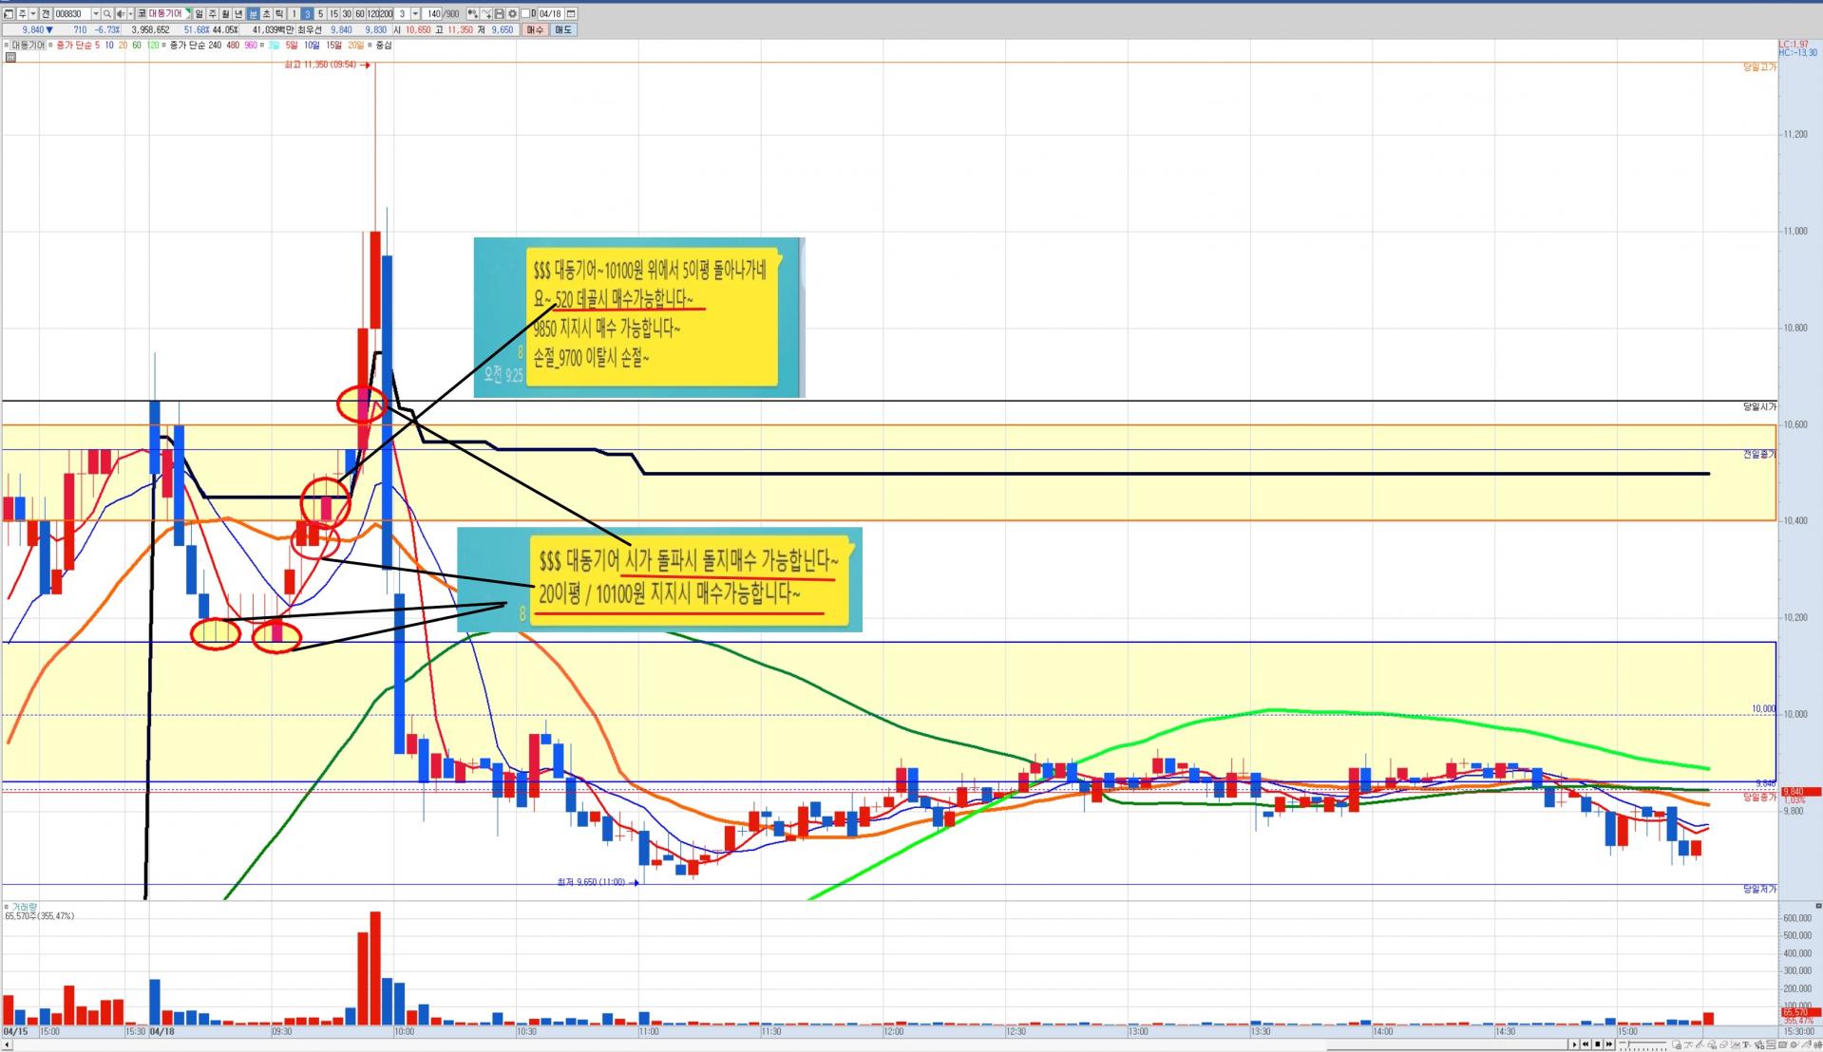Screen dimensions: 1823x1052
Task: Fast-forward the chart replay
Action: click(1609, 1044)
